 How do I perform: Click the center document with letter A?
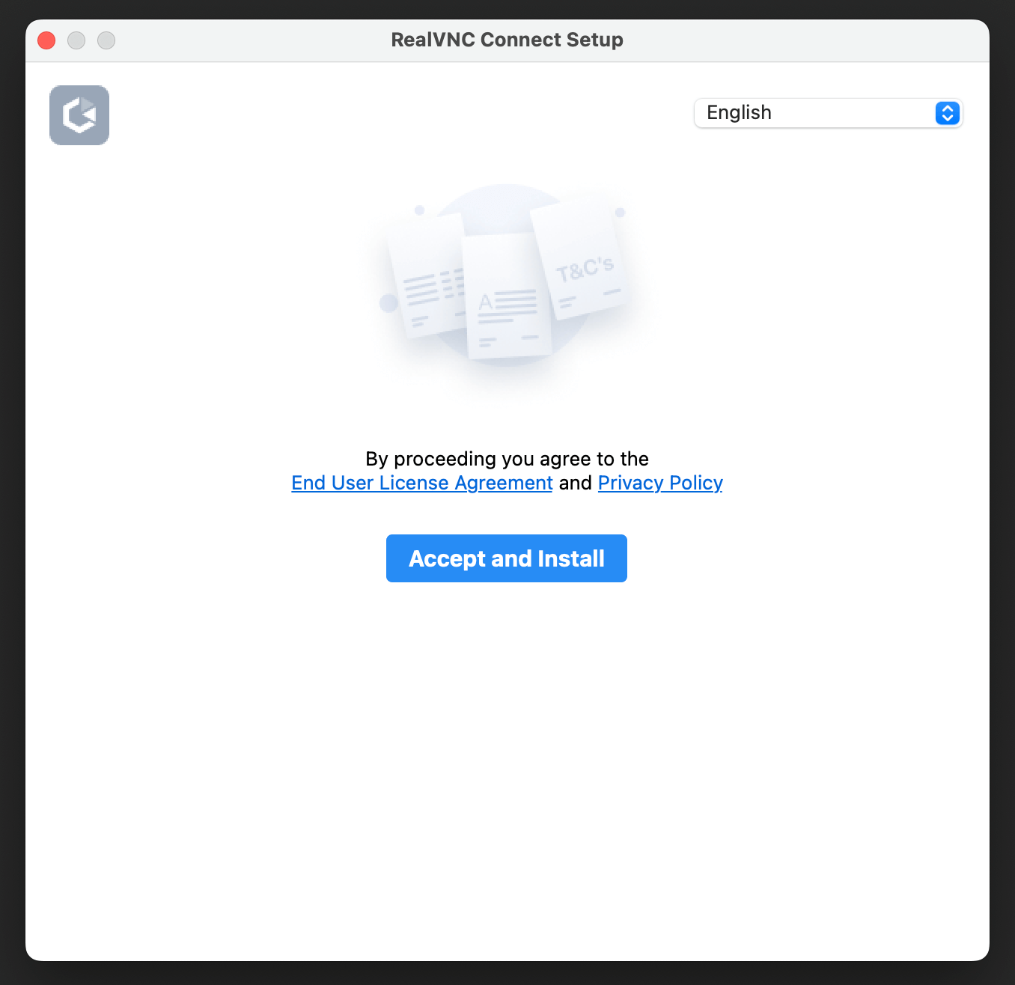click(x=508, y=296)
